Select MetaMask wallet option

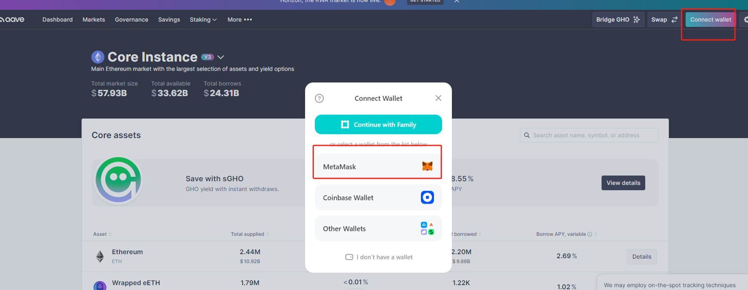(378, 167)
